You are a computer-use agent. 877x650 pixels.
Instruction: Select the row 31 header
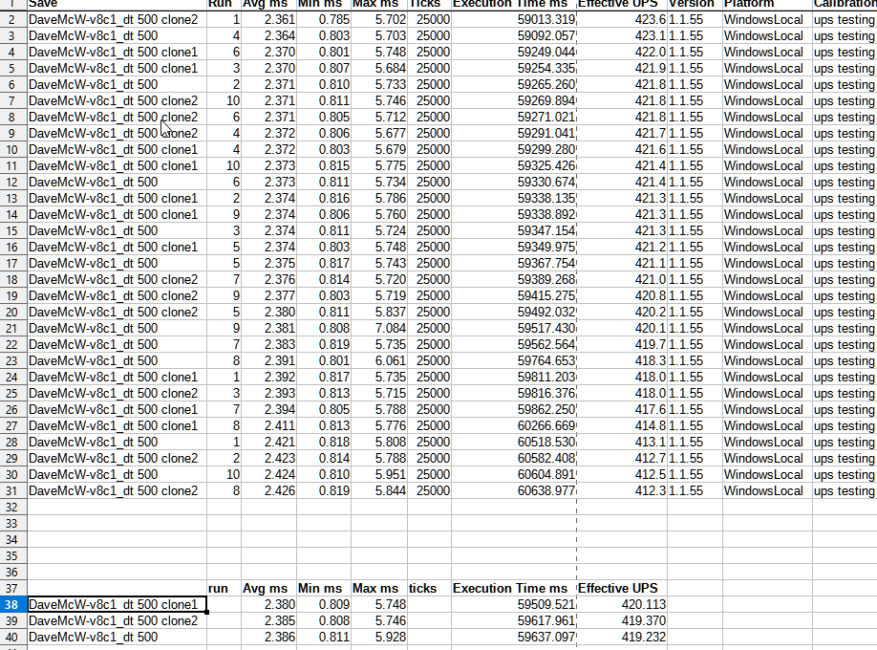(x=12, y=490)
